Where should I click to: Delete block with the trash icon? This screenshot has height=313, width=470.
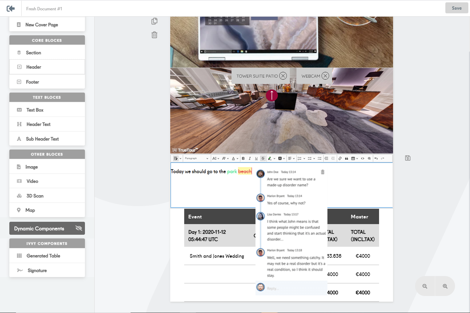154,35
